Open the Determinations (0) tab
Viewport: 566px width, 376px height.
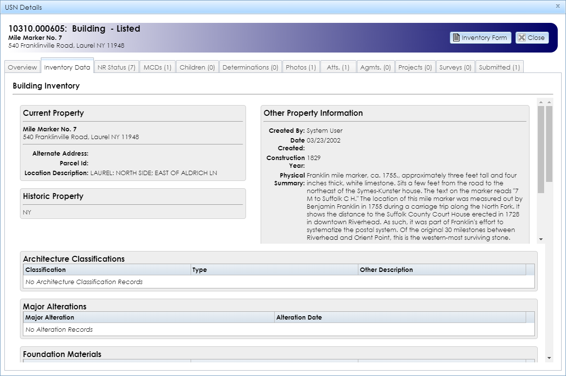tap(250, 67)
